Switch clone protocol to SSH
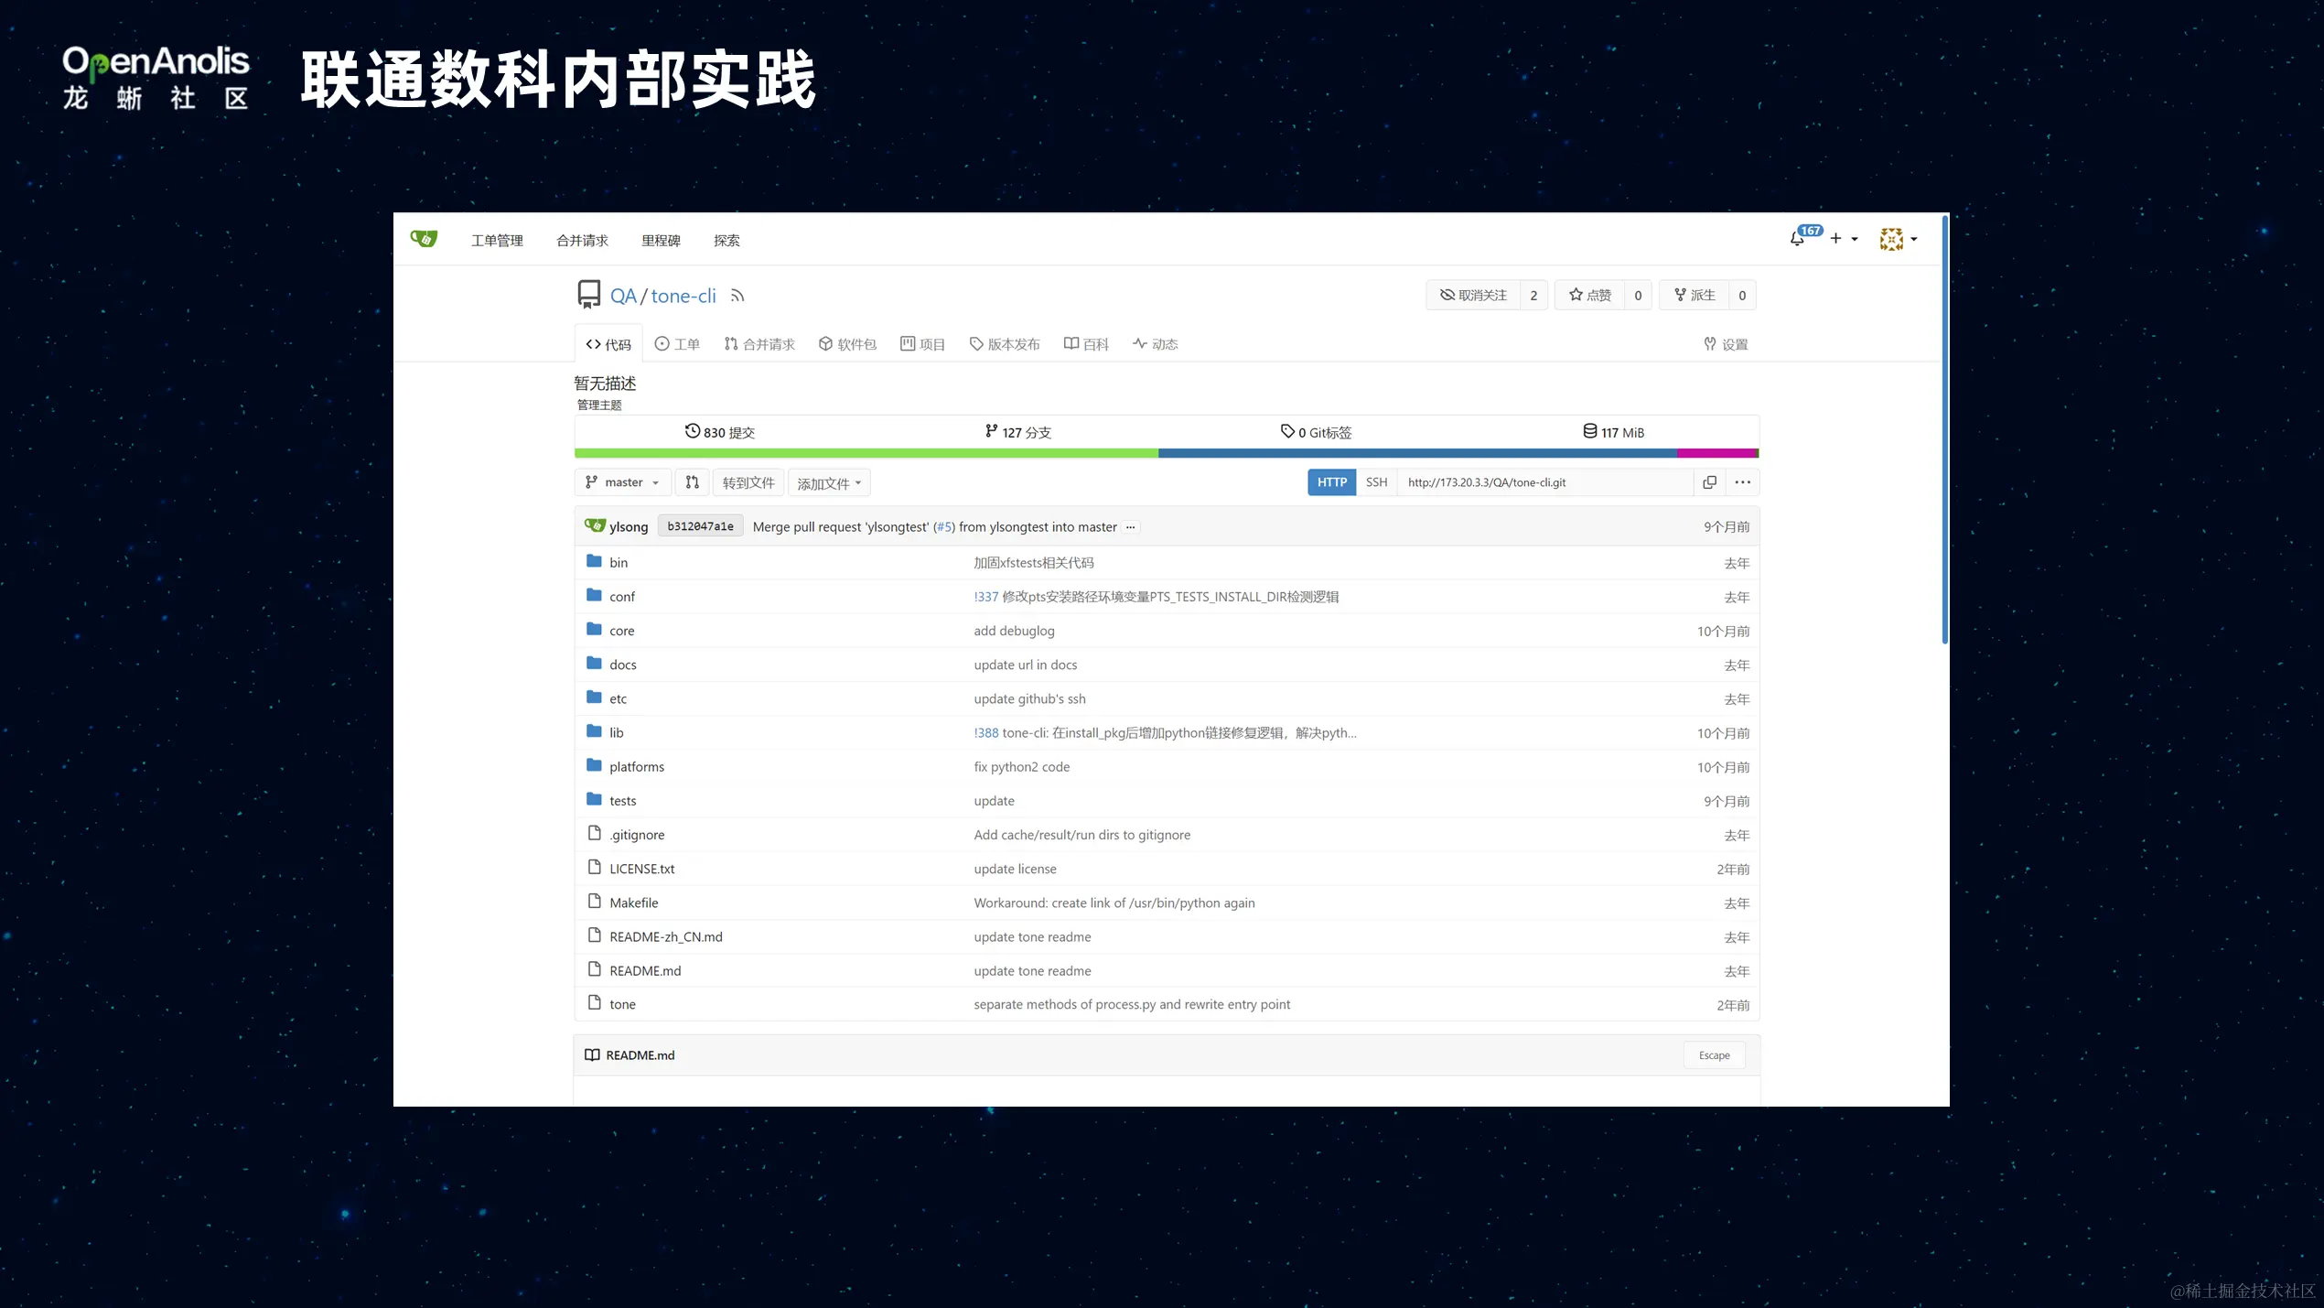Screen dimensions: 2324x1308 1376,482
